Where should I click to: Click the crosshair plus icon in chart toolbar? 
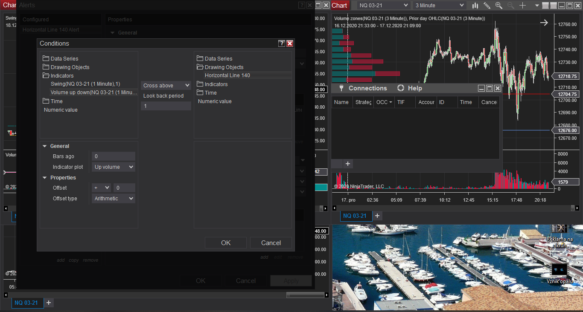click(x=523, y=6)
